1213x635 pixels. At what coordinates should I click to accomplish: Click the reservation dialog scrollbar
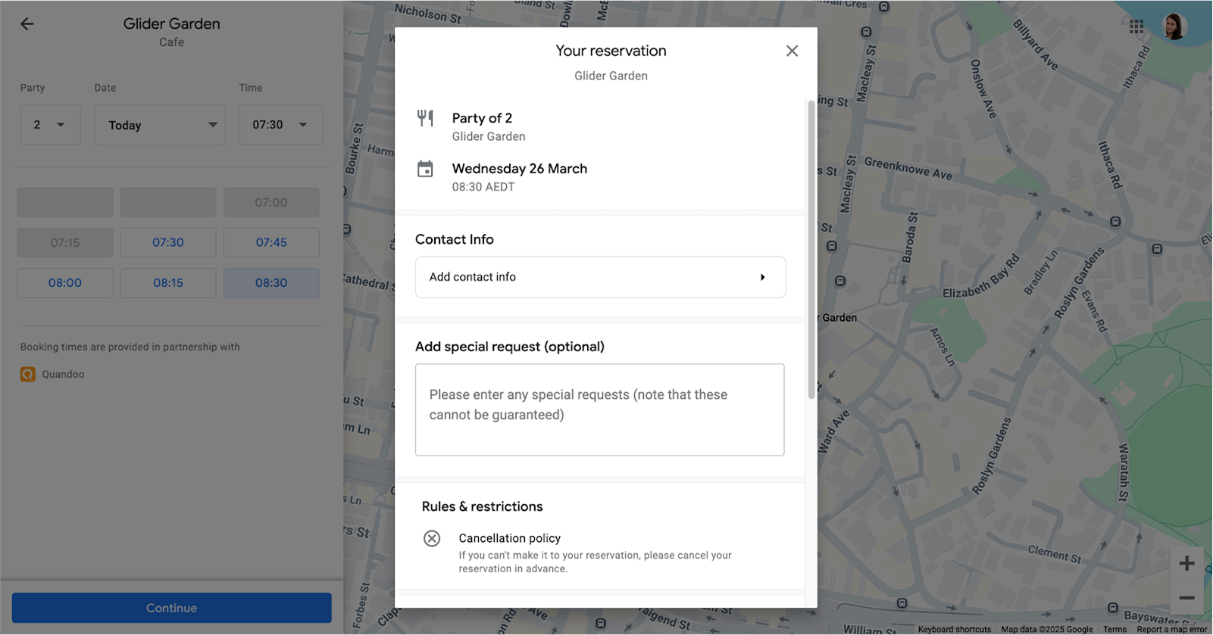(811, 250)
